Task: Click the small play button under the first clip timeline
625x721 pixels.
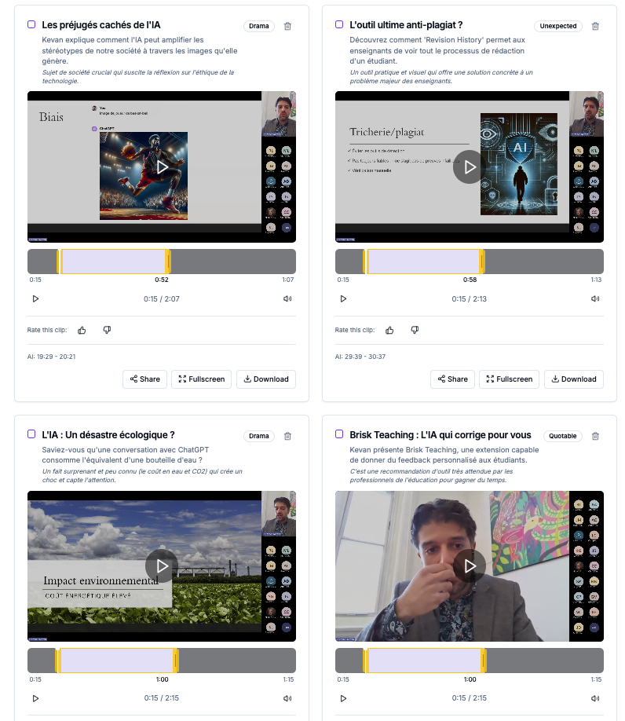Action: tap(35, 298)
